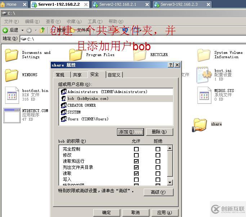The height and width of the screenshot is (217, 246).
Task: Open the Program Files folder icon
Action: point(76,55)
